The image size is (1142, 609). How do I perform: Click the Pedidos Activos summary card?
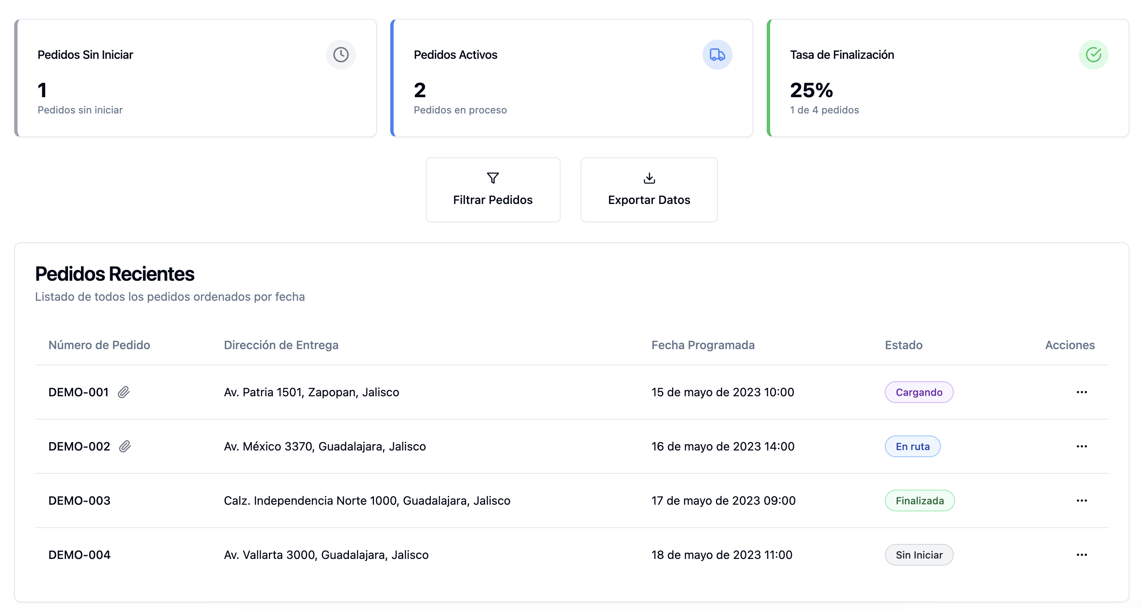[572, 78]
